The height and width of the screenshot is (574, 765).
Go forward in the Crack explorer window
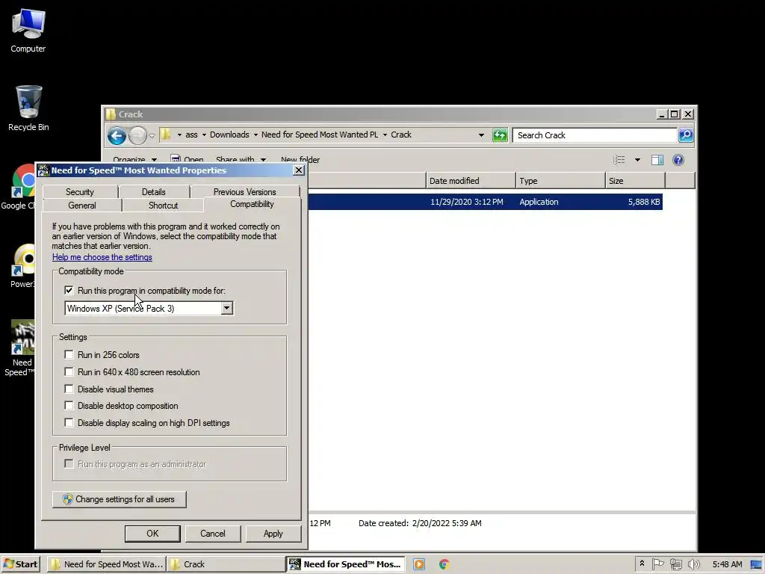[x=137, y=135]
